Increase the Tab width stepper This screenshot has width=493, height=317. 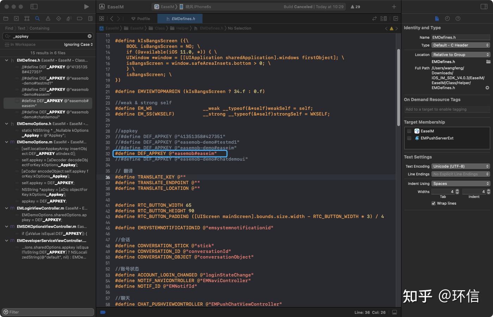tap(457, 191)
